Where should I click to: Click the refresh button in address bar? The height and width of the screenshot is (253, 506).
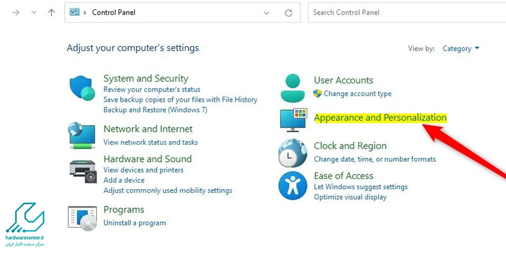(288, 13)
